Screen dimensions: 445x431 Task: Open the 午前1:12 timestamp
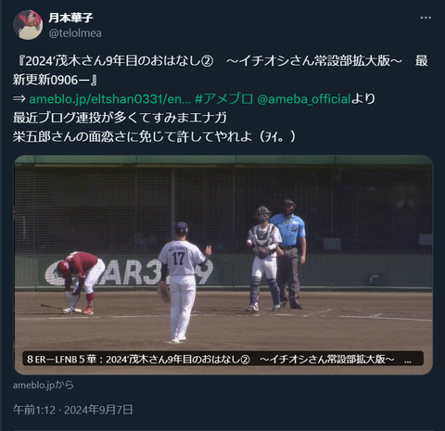(34, 410)
